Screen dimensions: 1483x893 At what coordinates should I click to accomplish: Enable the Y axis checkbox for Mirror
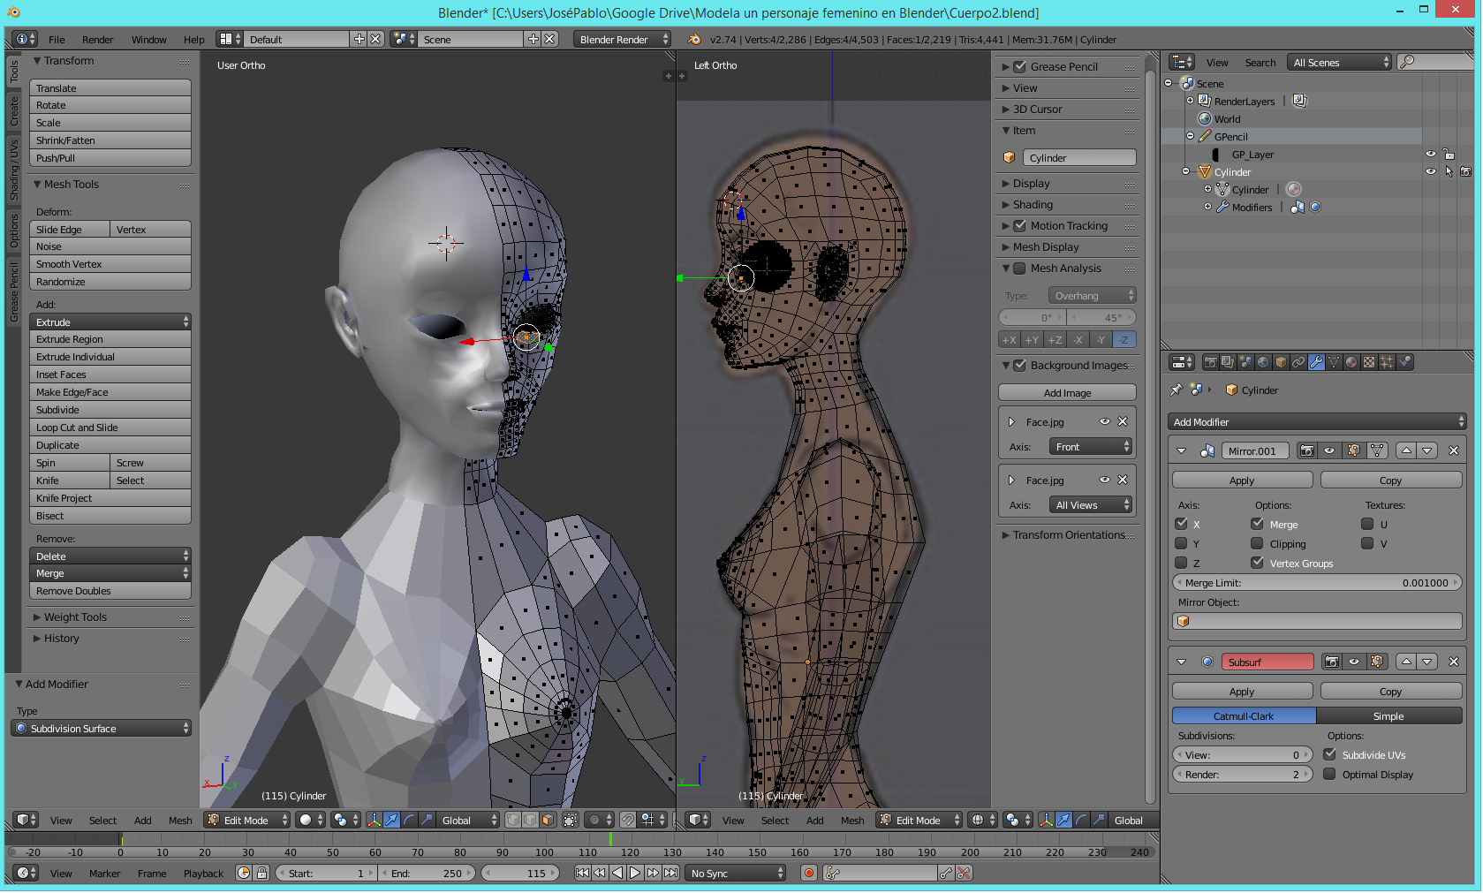pyautogui.click(x=1181, y=544)
